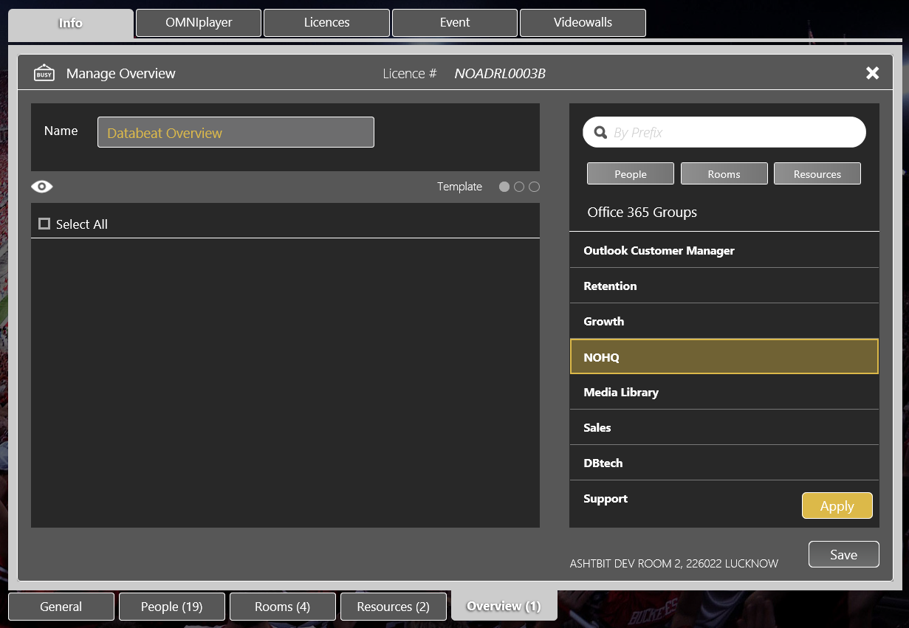Tick the Select All checkbox
The image size is (909, 628).
pyautogui.click(x=44, y=224)
